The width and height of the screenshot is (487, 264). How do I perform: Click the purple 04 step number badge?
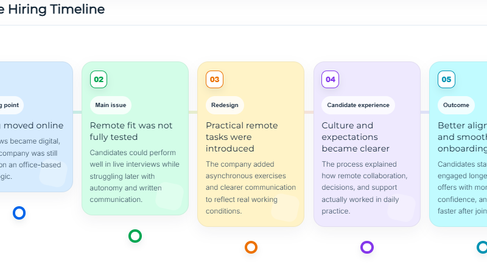tap(330, 79)
